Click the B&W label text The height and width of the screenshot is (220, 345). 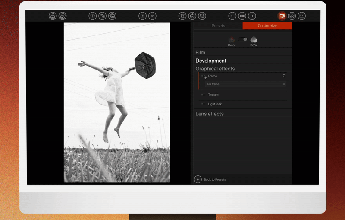254,45
